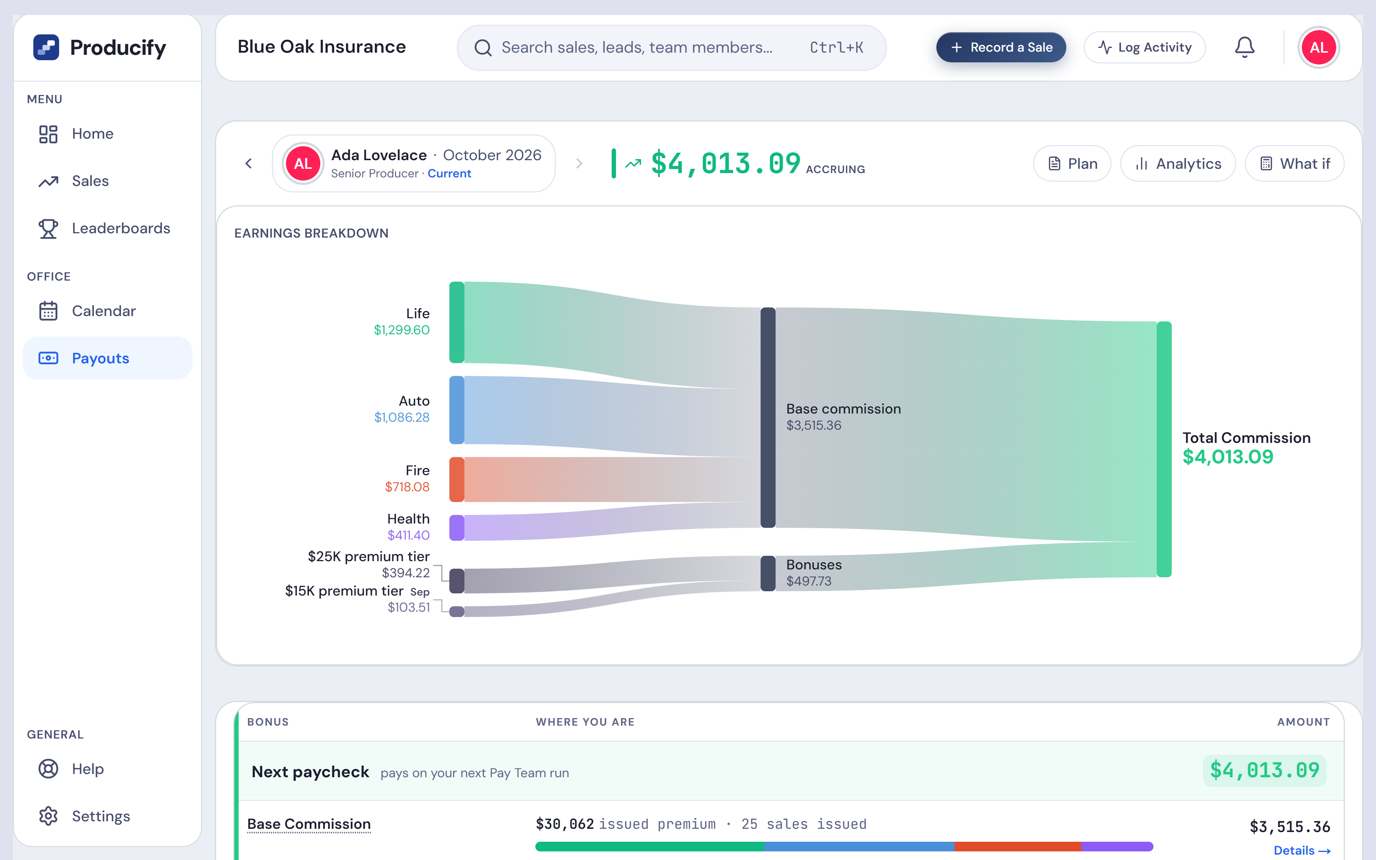Open the Home menu item
Viewport: 1376px width, 860px height.
coord(107,134)
